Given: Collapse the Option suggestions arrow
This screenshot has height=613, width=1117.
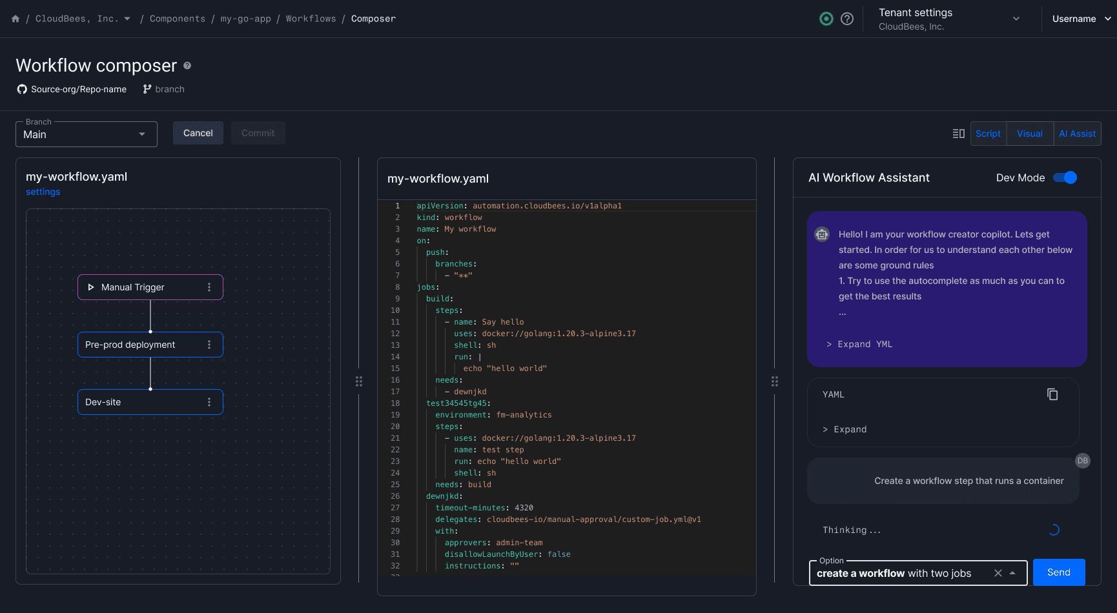Looking at the screenshot, I should pyautogui.click(x=1012, y=573).
